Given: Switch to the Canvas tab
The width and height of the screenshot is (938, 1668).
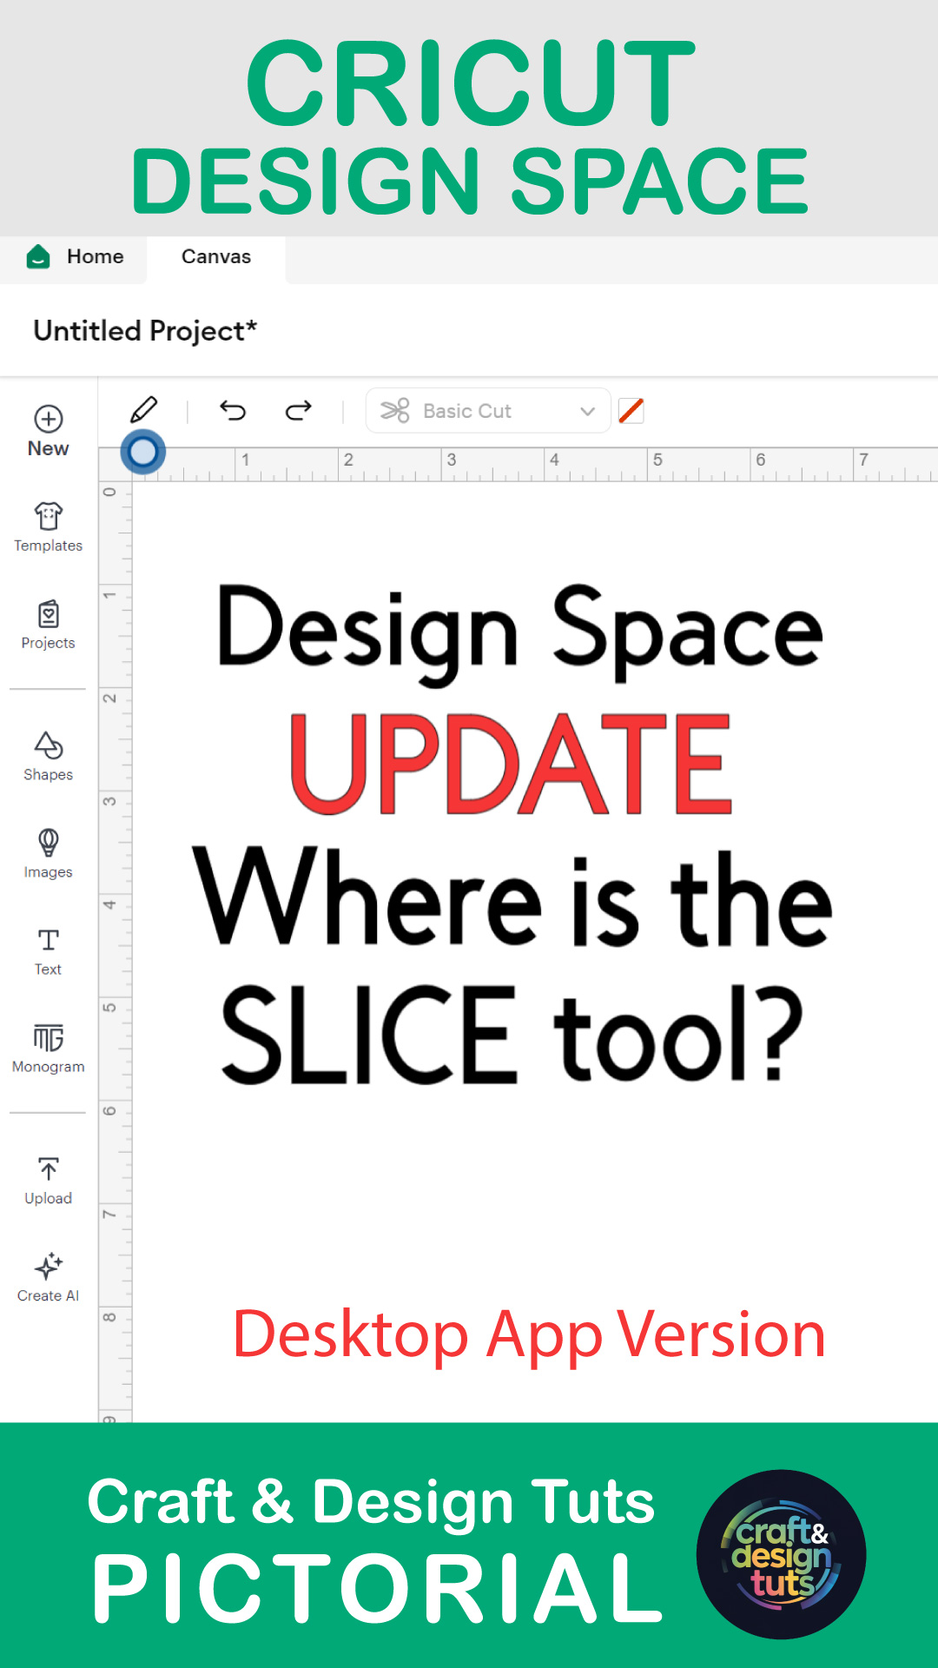Looking at the screenshot, I should coord(216,256).
